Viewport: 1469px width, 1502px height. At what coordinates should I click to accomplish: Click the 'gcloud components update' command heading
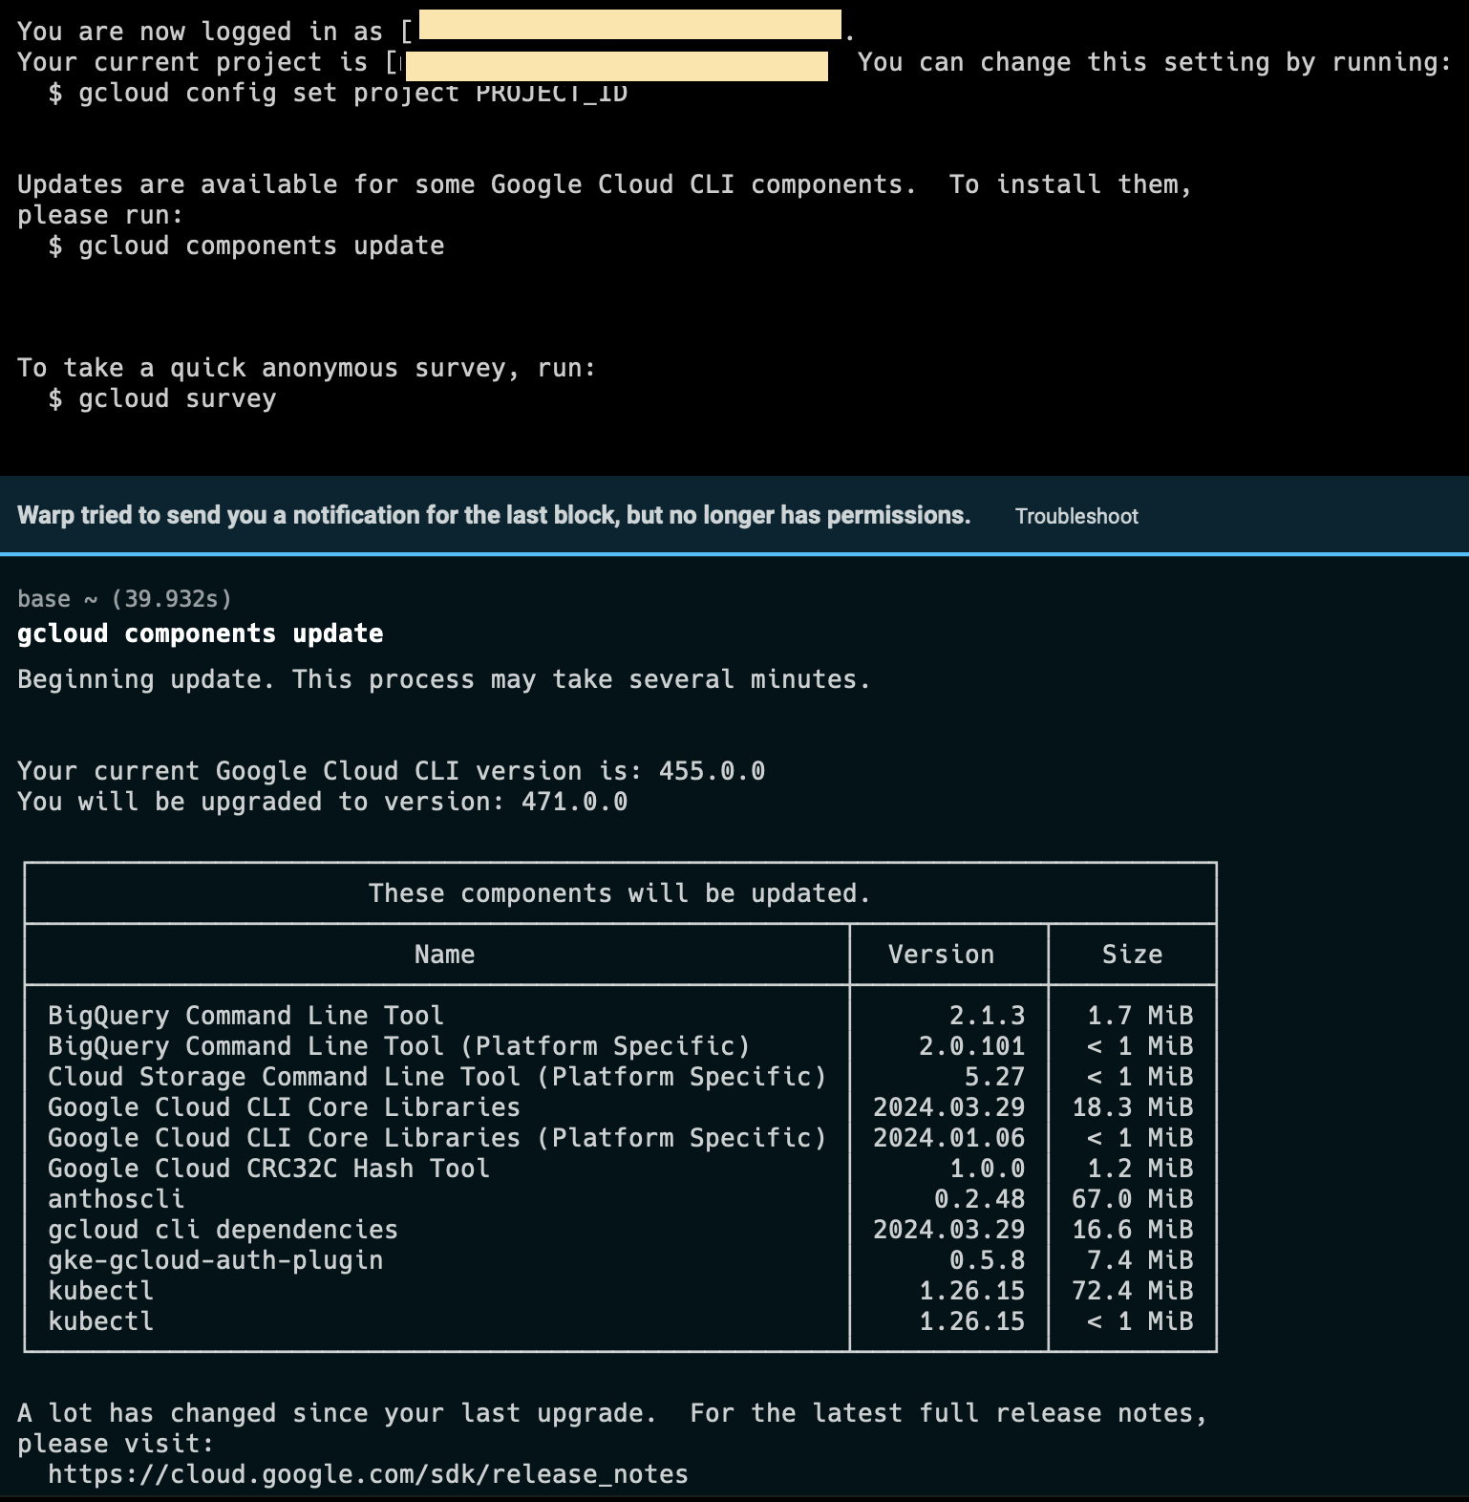pos(201,633)
